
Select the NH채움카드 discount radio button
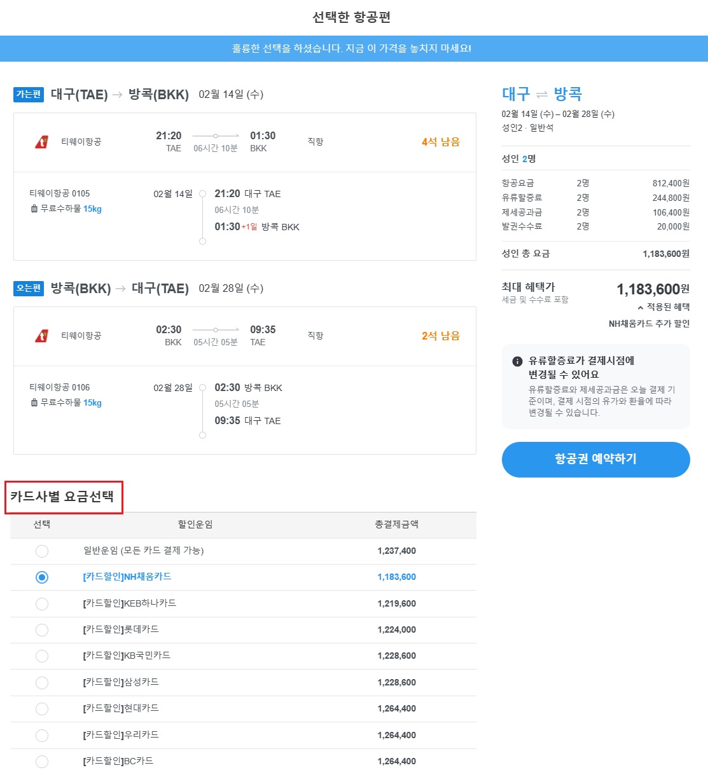coord(42,577)
